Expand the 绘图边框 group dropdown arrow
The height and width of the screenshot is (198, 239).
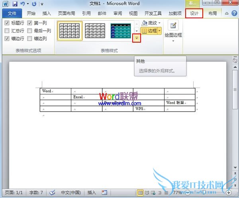(173, 41)
